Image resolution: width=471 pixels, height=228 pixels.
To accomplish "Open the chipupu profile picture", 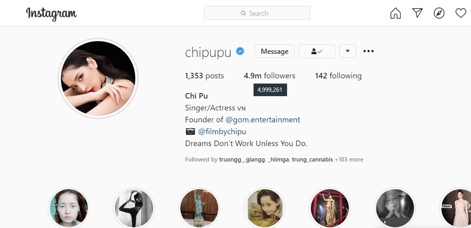I will (98, 78).
